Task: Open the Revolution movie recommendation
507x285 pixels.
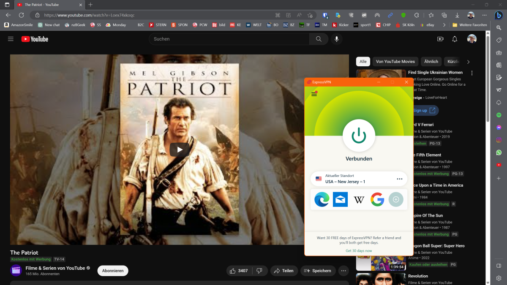Action: 418,276
